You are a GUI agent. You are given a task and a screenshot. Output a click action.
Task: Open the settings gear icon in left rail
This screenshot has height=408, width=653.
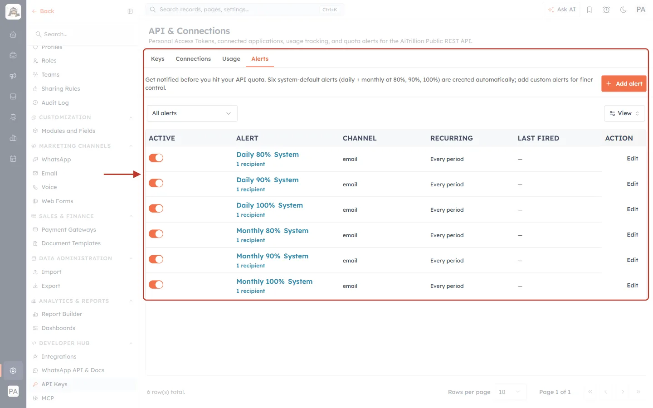click(13, 370)
